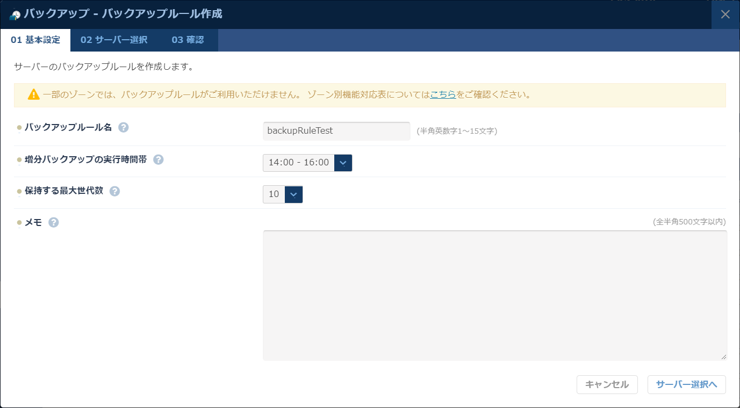Open help for メモ field

pyautogui.click(x=53, y=221)
